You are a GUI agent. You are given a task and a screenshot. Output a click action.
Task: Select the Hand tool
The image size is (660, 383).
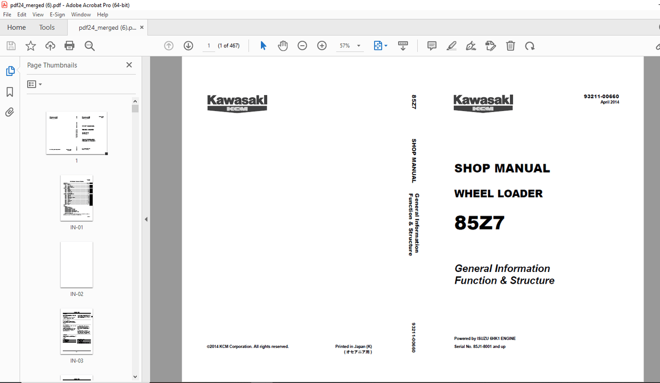tap(283, 46)
